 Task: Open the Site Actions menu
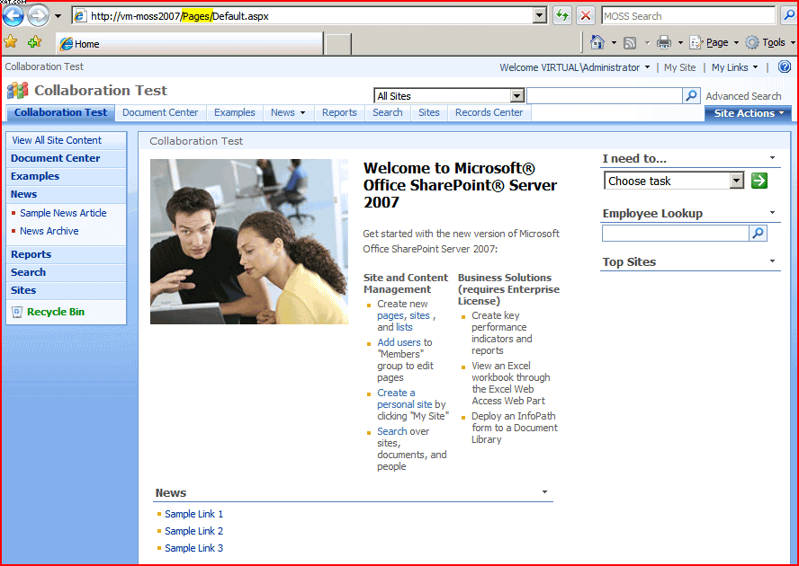point(749,113)
